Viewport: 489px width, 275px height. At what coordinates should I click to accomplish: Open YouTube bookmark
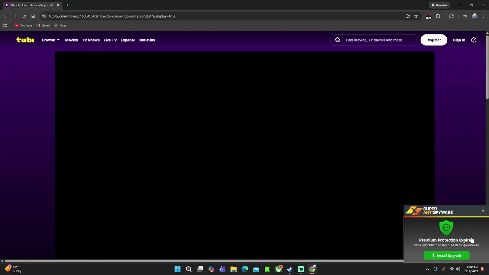pyautogui.click(x=24, y=25)
